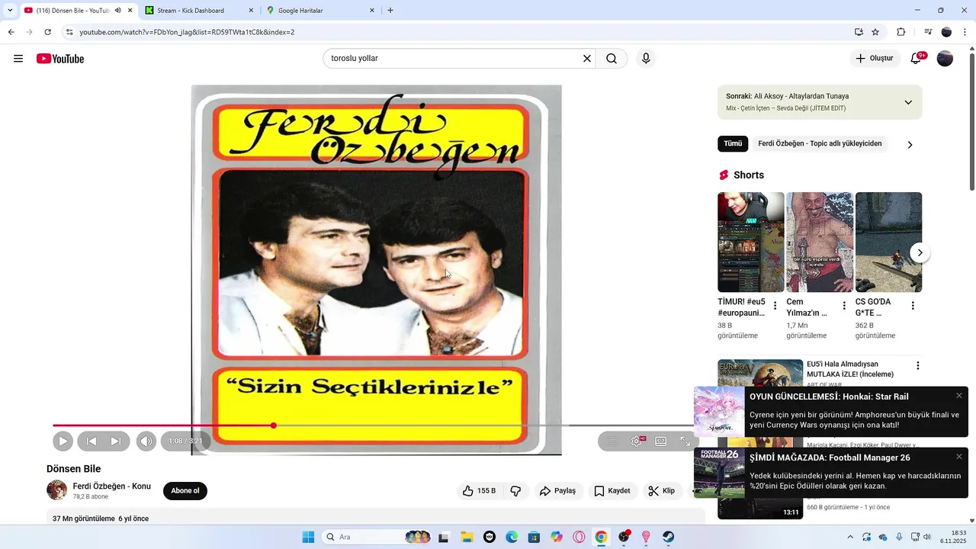Like the video with 155 B thumbs up

pyautogui.click(x=479, y=491)
